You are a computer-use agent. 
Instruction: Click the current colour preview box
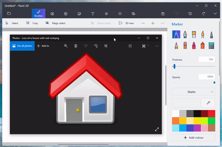click(186, 103)
